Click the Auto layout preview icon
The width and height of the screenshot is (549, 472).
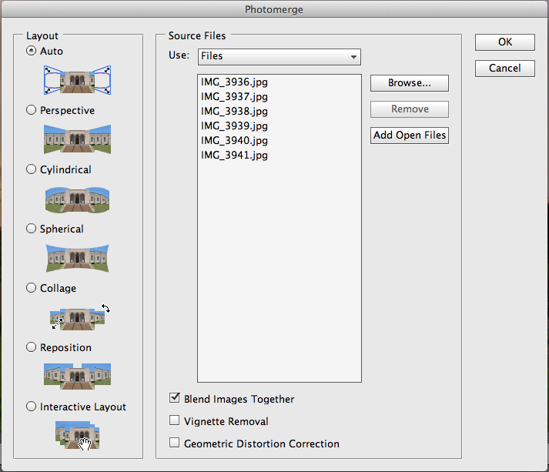pos(77,80)
